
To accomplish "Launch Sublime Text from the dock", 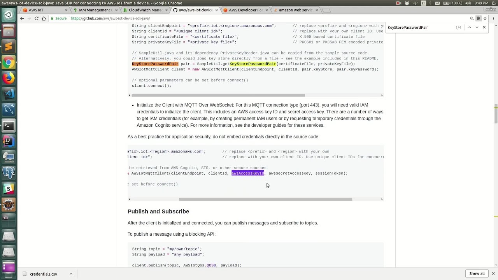I will point(9,47).
